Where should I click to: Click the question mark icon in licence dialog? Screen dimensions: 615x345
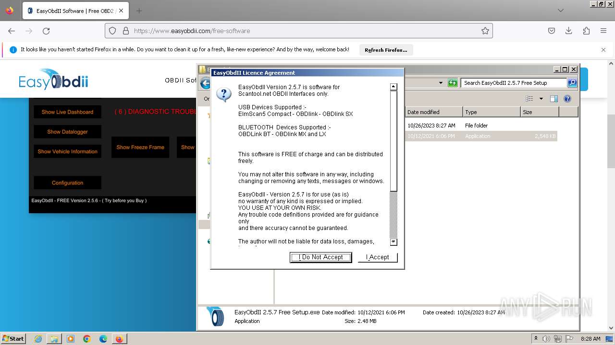click(224, 94)
